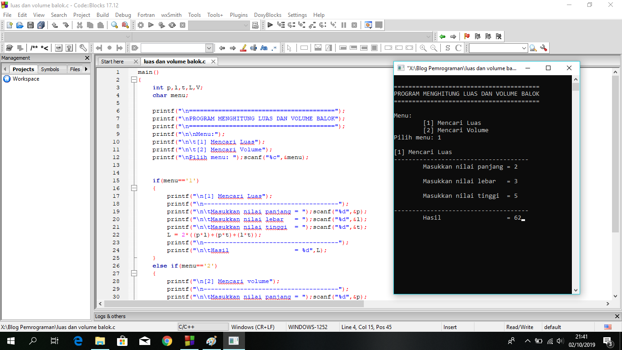Collapse the code fold at line 2
Viewport: 622px width, 350px height.
click(x=134, y=80)
